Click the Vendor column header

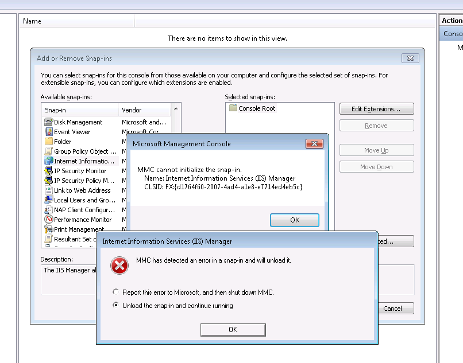tap(145, 110)
